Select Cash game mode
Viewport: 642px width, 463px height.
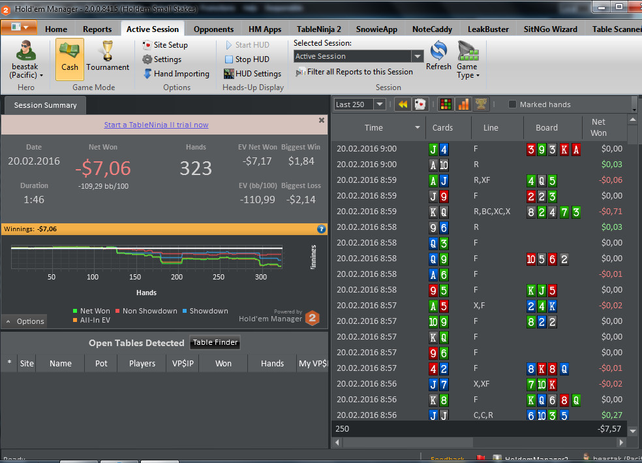click(70, 59)
